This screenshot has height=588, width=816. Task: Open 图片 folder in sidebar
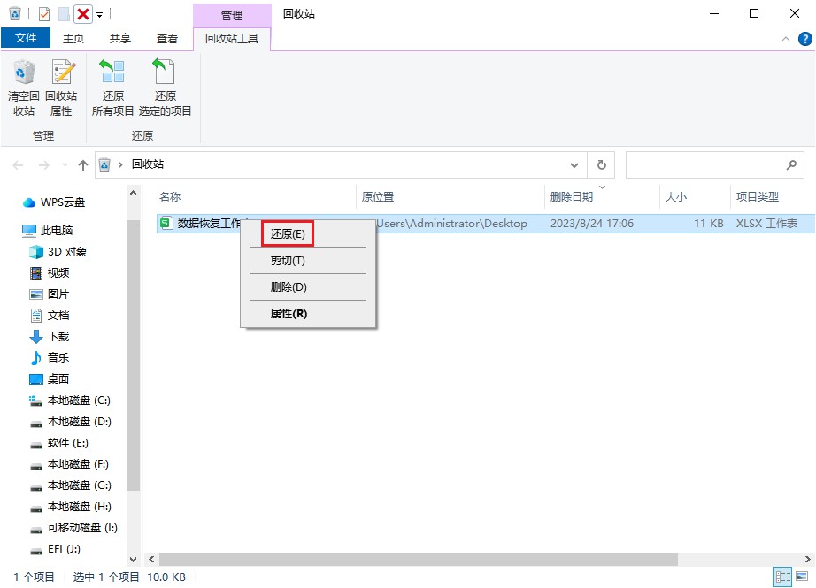50,294
